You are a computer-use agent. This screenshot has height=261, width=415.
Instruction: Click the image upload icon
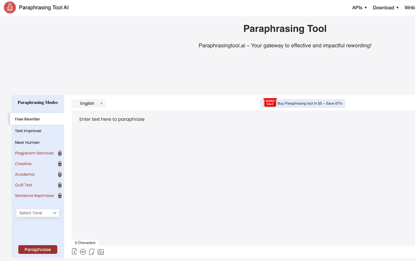(100, 252)
